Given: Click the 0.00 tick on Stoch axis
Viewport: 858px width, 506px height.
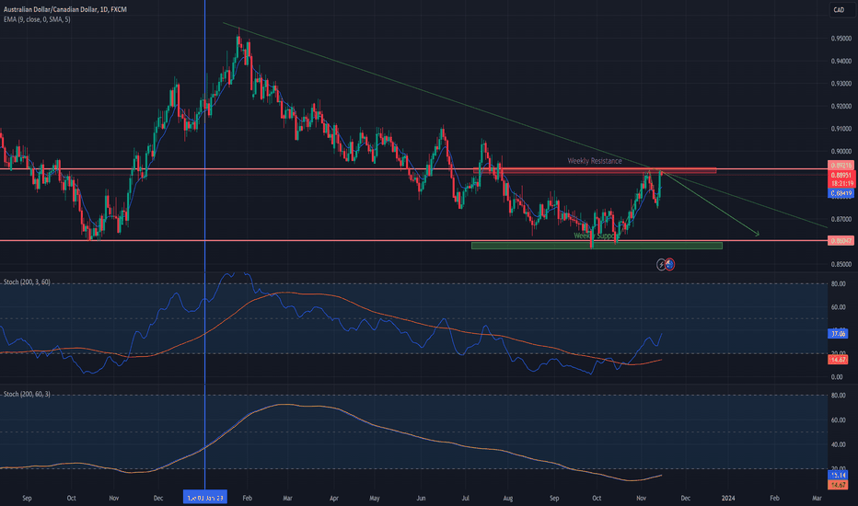Looking at the screenshot, I should point(837,377).
